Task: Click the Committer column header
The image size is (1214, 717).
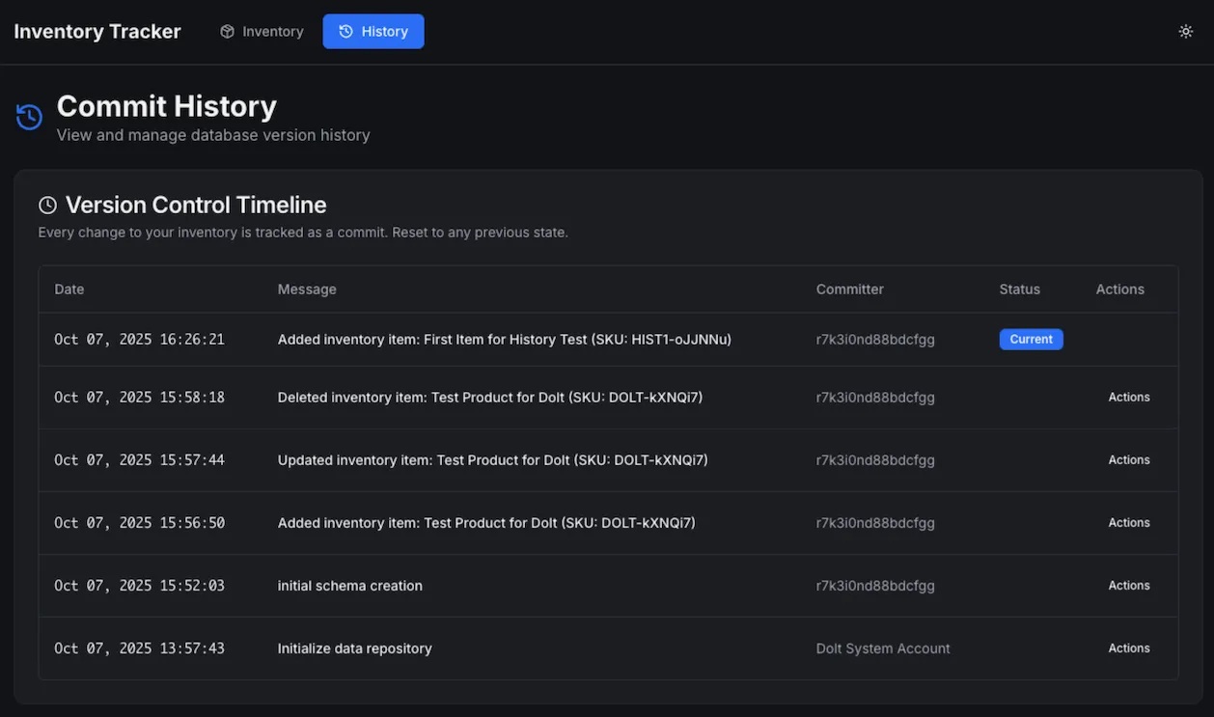Action: [849, 290]
